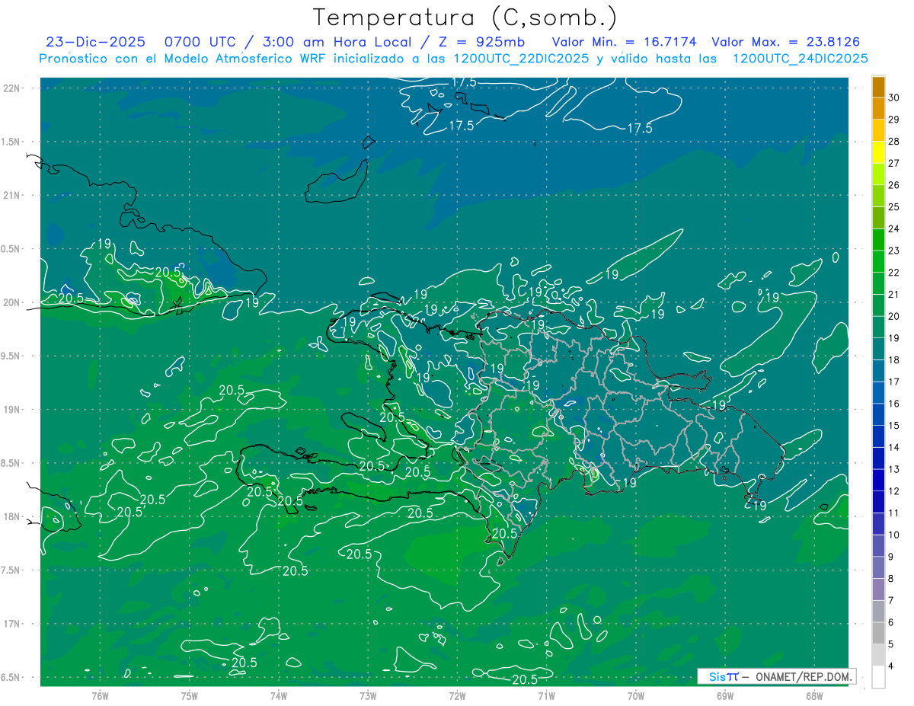Click color bar label '30'

coord(894,97)
